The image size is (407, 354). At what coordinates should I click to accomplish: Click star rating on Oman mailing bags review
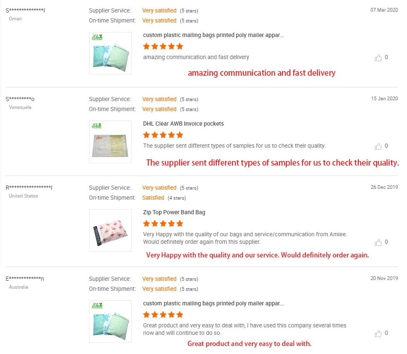(x=163, y=46)
